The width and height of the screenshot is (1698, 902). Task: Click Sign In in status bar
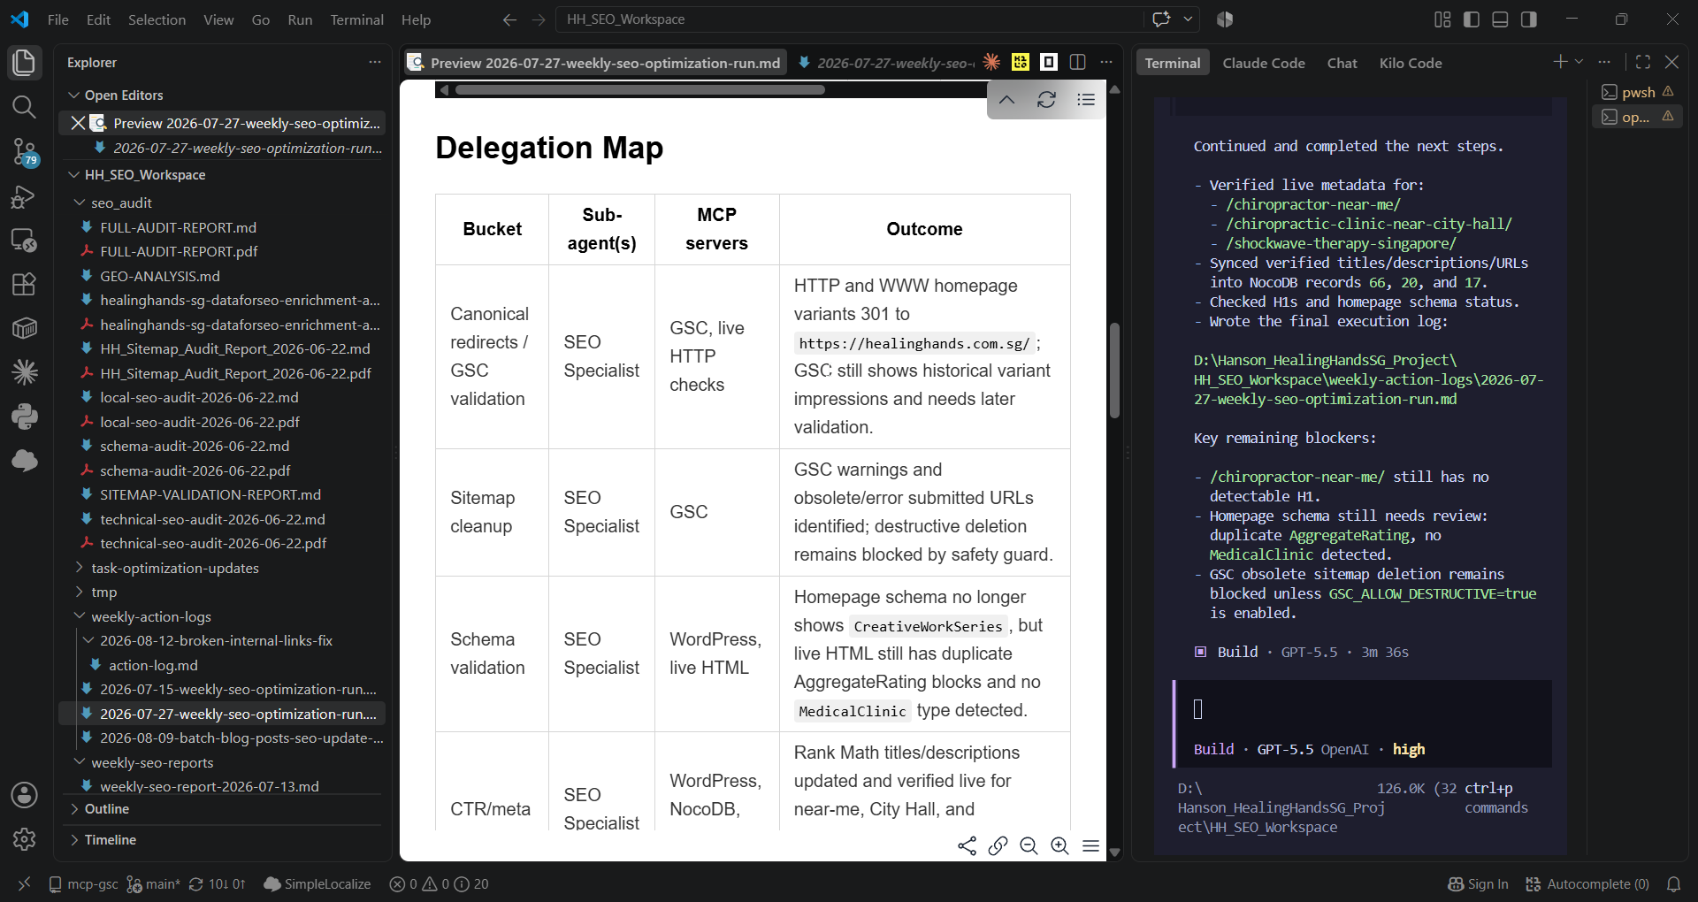(1479, 884)
